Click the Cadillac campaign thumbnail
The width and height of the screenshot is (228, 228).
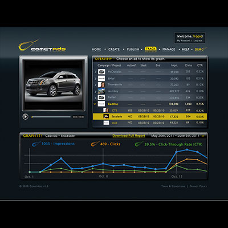pyautogui.click(x=101, y=104)
